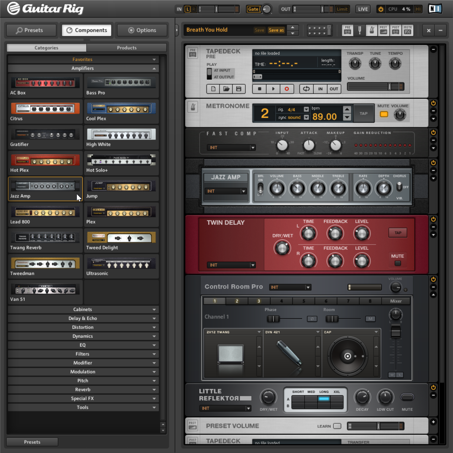
Task: Enable Twin Delay mute
Action: 398,263
